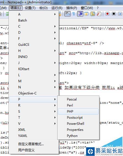Open the 插件(P) menu

[x=72, y=8]
